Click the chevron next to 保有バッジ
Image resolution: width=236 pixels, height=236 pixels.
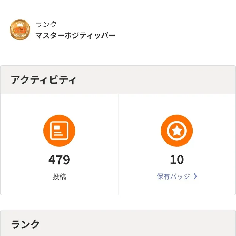tap(195, 176)
